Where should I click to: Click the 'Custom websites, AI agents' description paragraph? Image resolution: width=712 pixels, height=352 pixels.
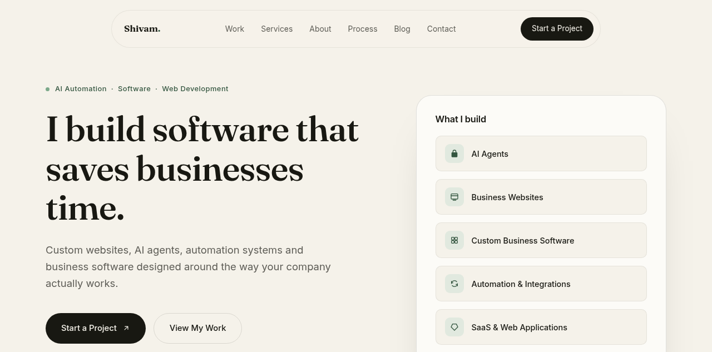click(x=189, y=267)
